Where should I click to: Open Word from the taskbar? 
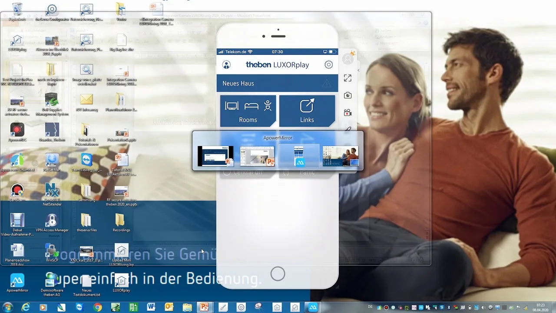coord(151,307)
